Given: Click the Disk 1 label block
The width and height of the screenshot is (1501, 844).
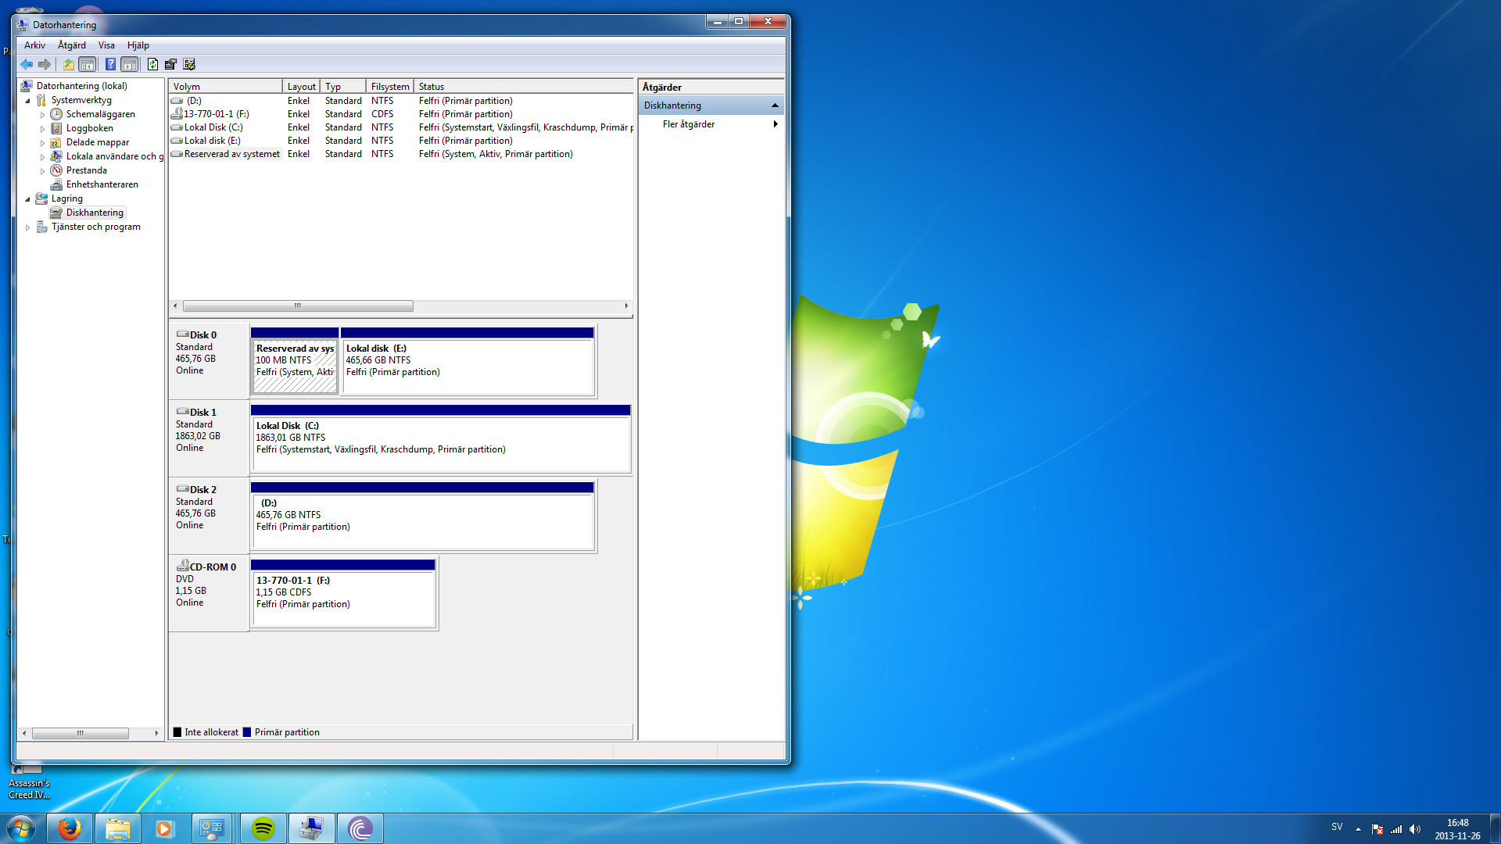Looking at the screenshot, I should coord(209,438).
